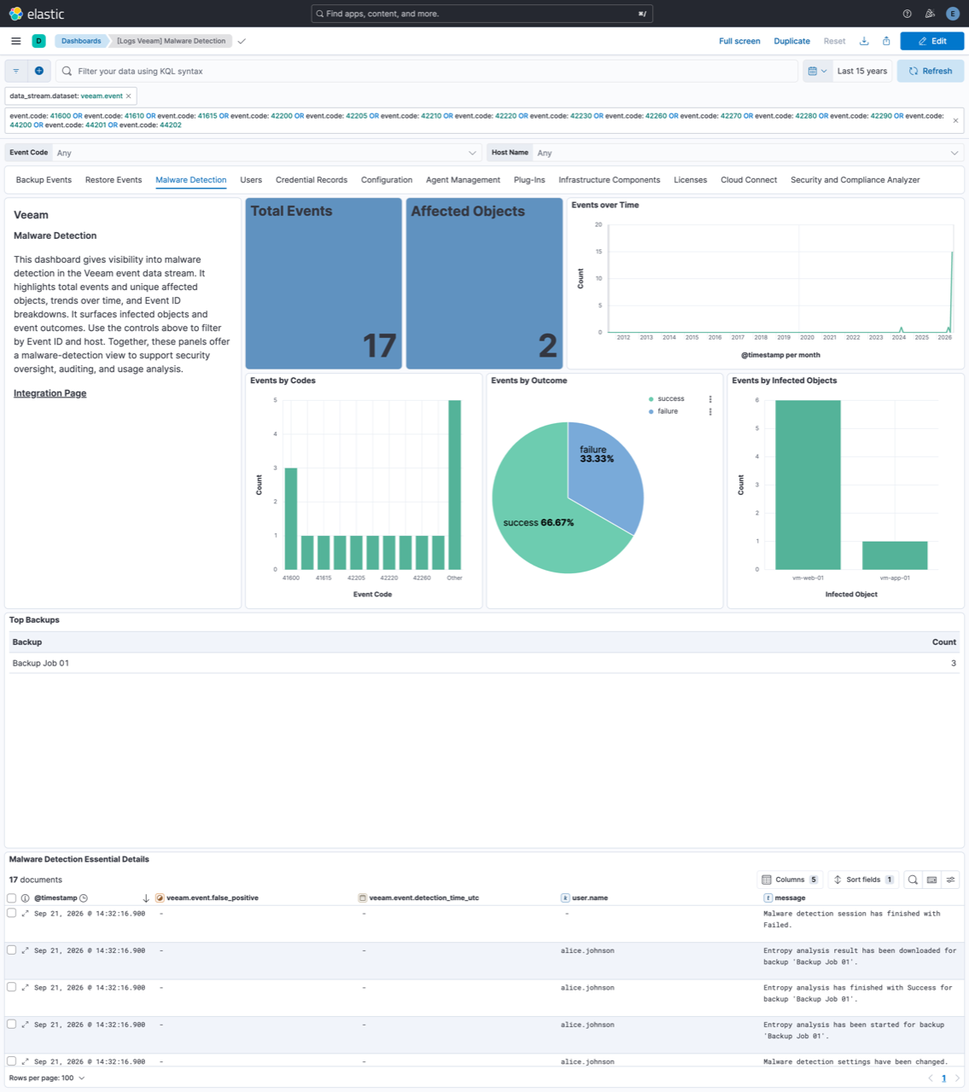Click the timestamp column info icon
This screenshot has height=1092, width=969.
[x=25, y=898]
